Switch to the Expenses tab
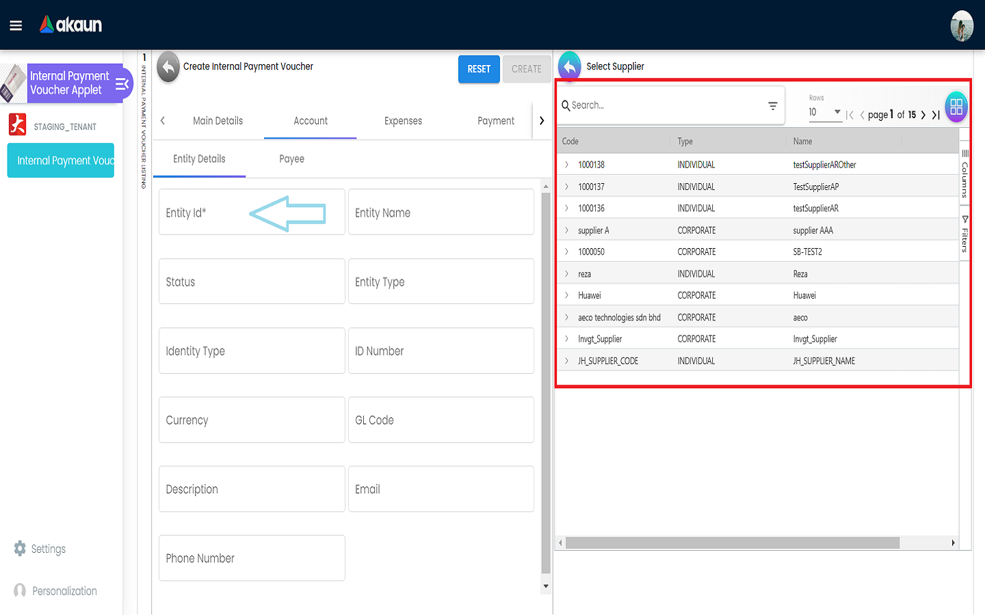Screen dimensions: 985x615 (403, 121)
